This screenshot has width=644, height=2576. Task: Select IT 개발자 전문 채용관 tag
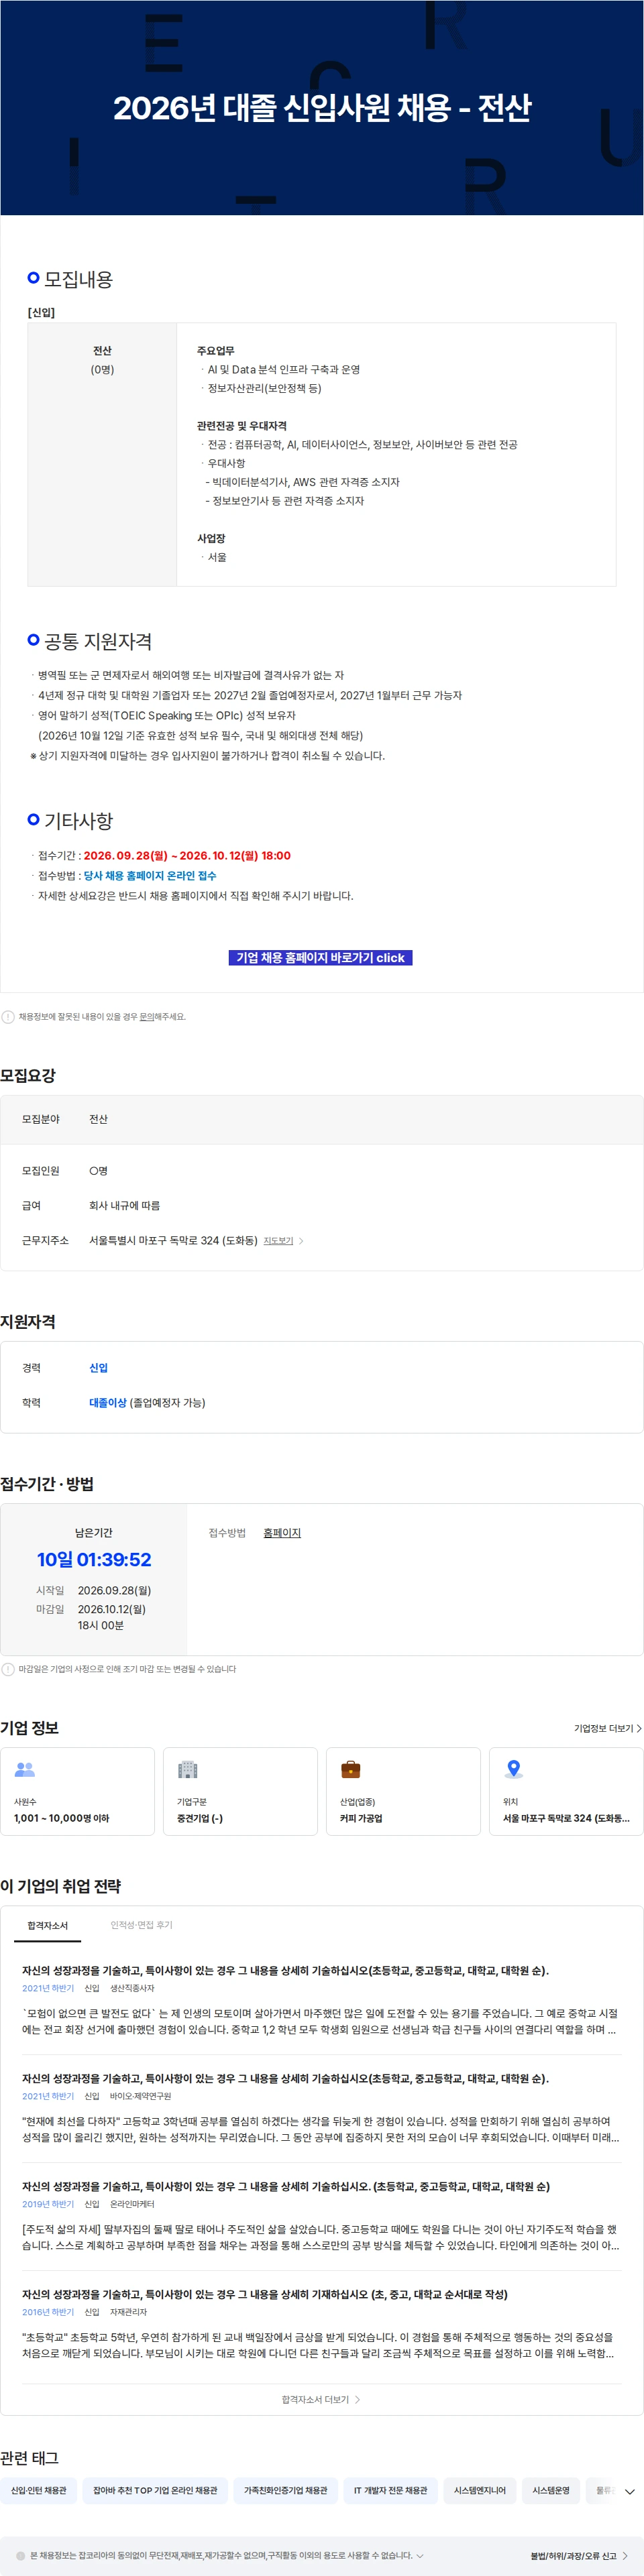tap(390, 2490)
